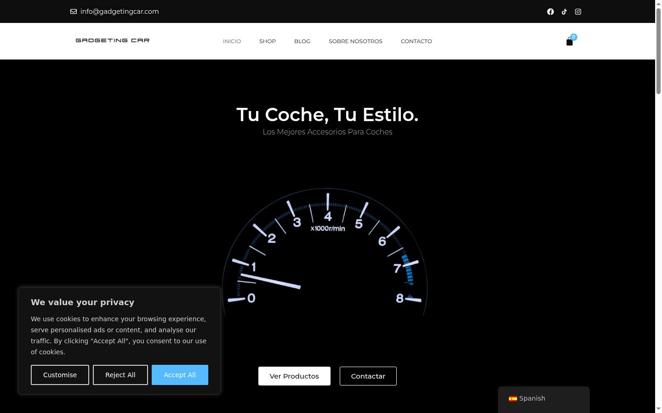
Task: Open the CONTACTO menu item
Action: click(x=417, y=41)
